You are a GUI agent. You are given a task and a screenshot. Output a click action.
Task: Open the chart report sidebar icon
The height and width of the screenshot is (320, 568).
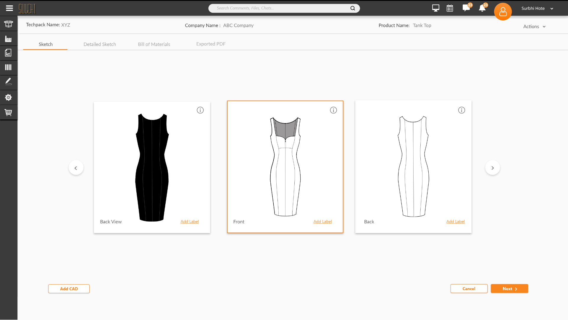(x=8, y=53)
